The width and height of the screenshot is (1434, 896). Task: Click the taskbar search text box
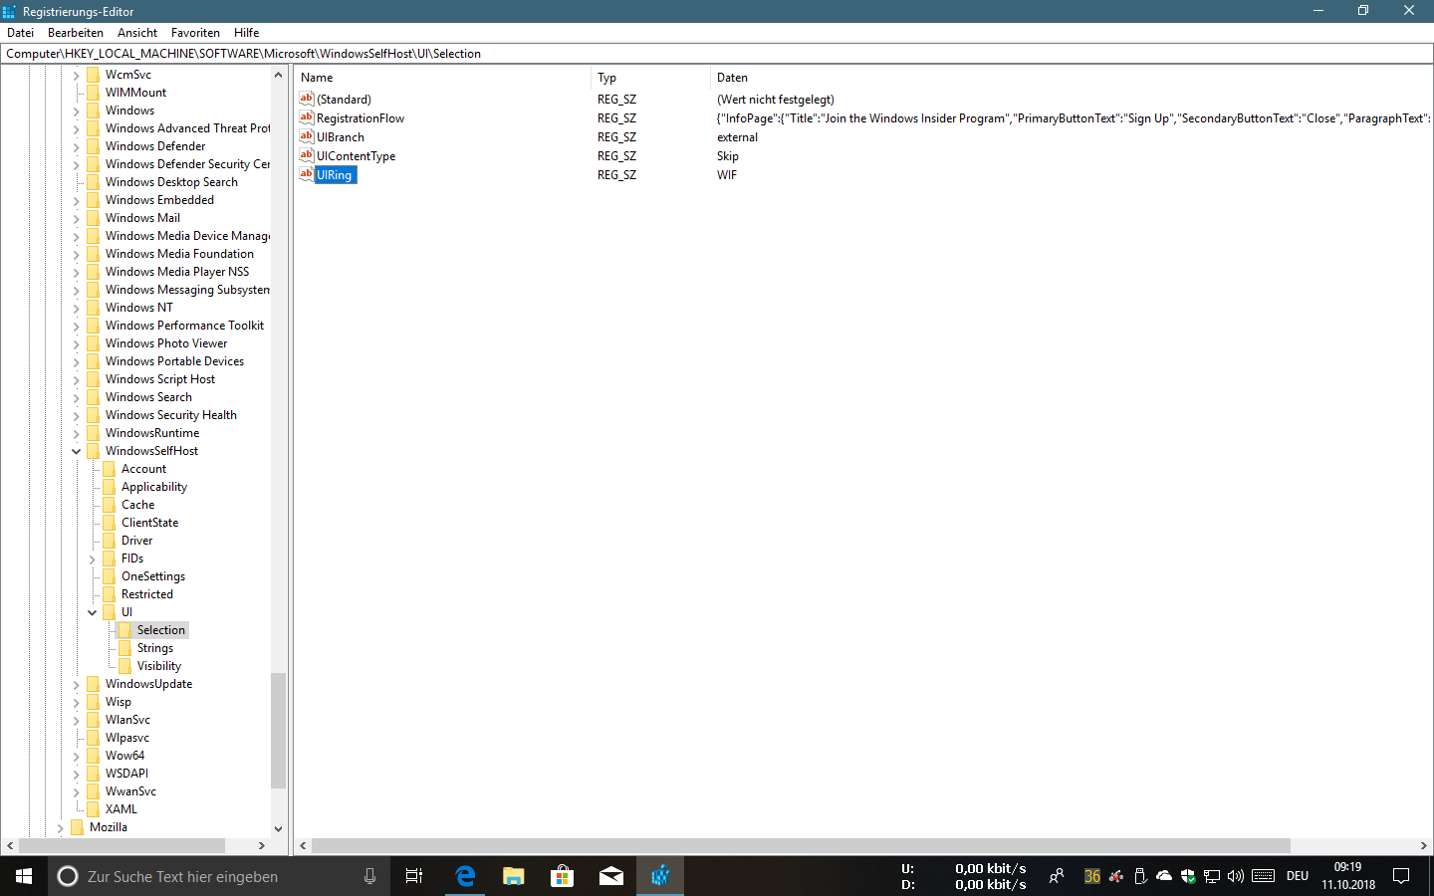(x=219, y=876)
